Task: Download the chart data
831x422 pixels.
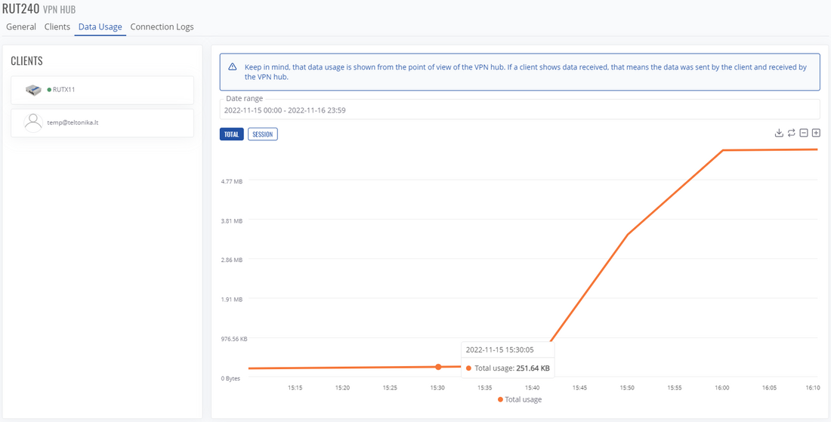Action: [x=779, y=133]
